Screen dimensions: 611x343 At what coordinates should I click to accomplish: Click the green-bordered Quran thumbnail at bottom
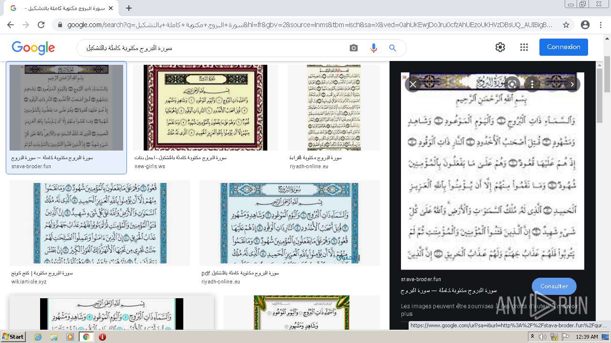point(302,313)
